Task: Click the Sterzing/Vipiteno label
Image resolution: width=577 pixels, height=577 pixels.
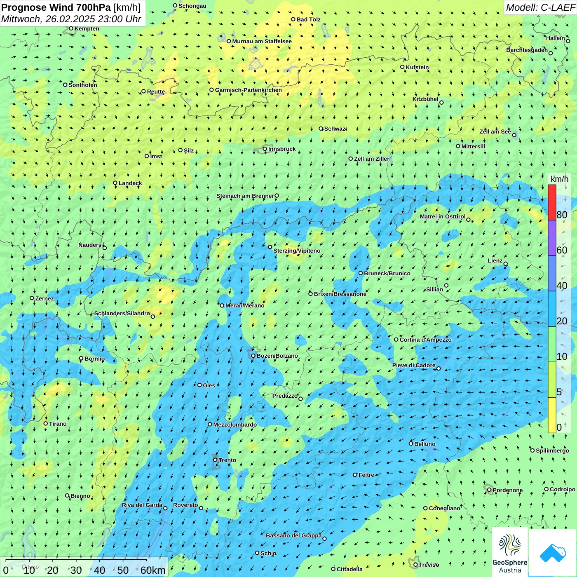Action: point(297,251)
